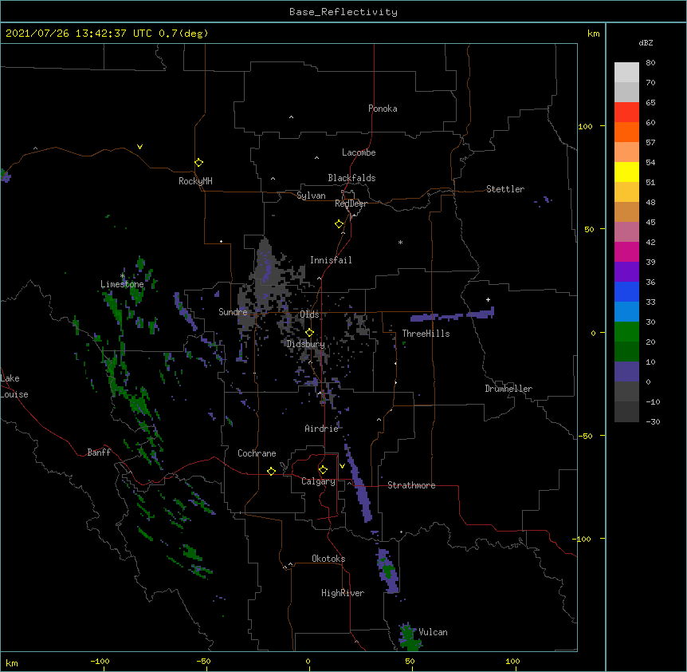
Task: Click the Stettler label
Action: coord(504,189)
